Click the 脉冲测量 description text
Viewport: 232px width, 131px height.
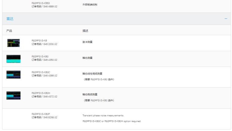(87, 42)
